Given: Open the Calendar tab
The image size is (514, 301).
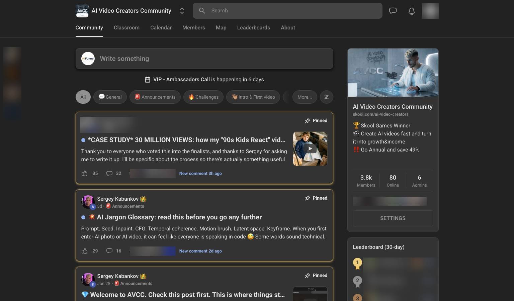Looking at the screenshot, I should coord(161,28).
